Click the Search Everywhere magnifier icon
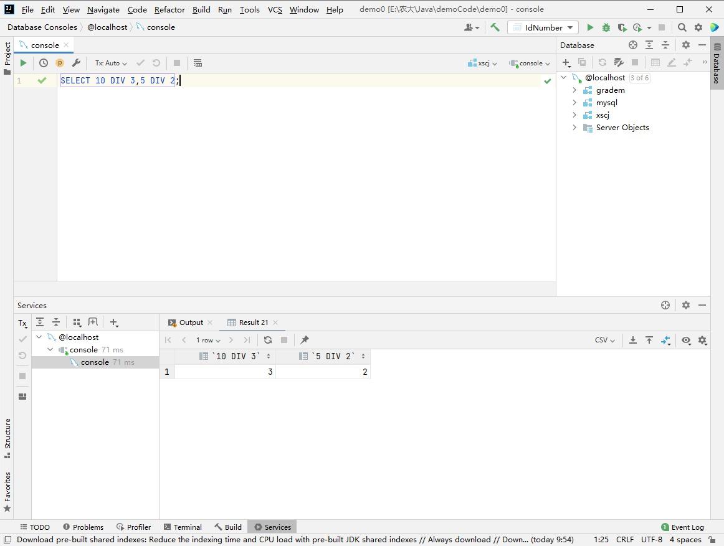The width and height of the screenshot is (724, 546). point(682,27)
